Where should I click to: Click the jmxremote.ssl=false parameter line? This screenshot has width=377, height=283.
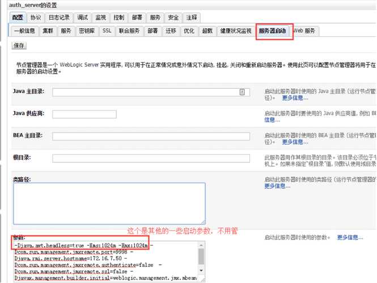73,272
